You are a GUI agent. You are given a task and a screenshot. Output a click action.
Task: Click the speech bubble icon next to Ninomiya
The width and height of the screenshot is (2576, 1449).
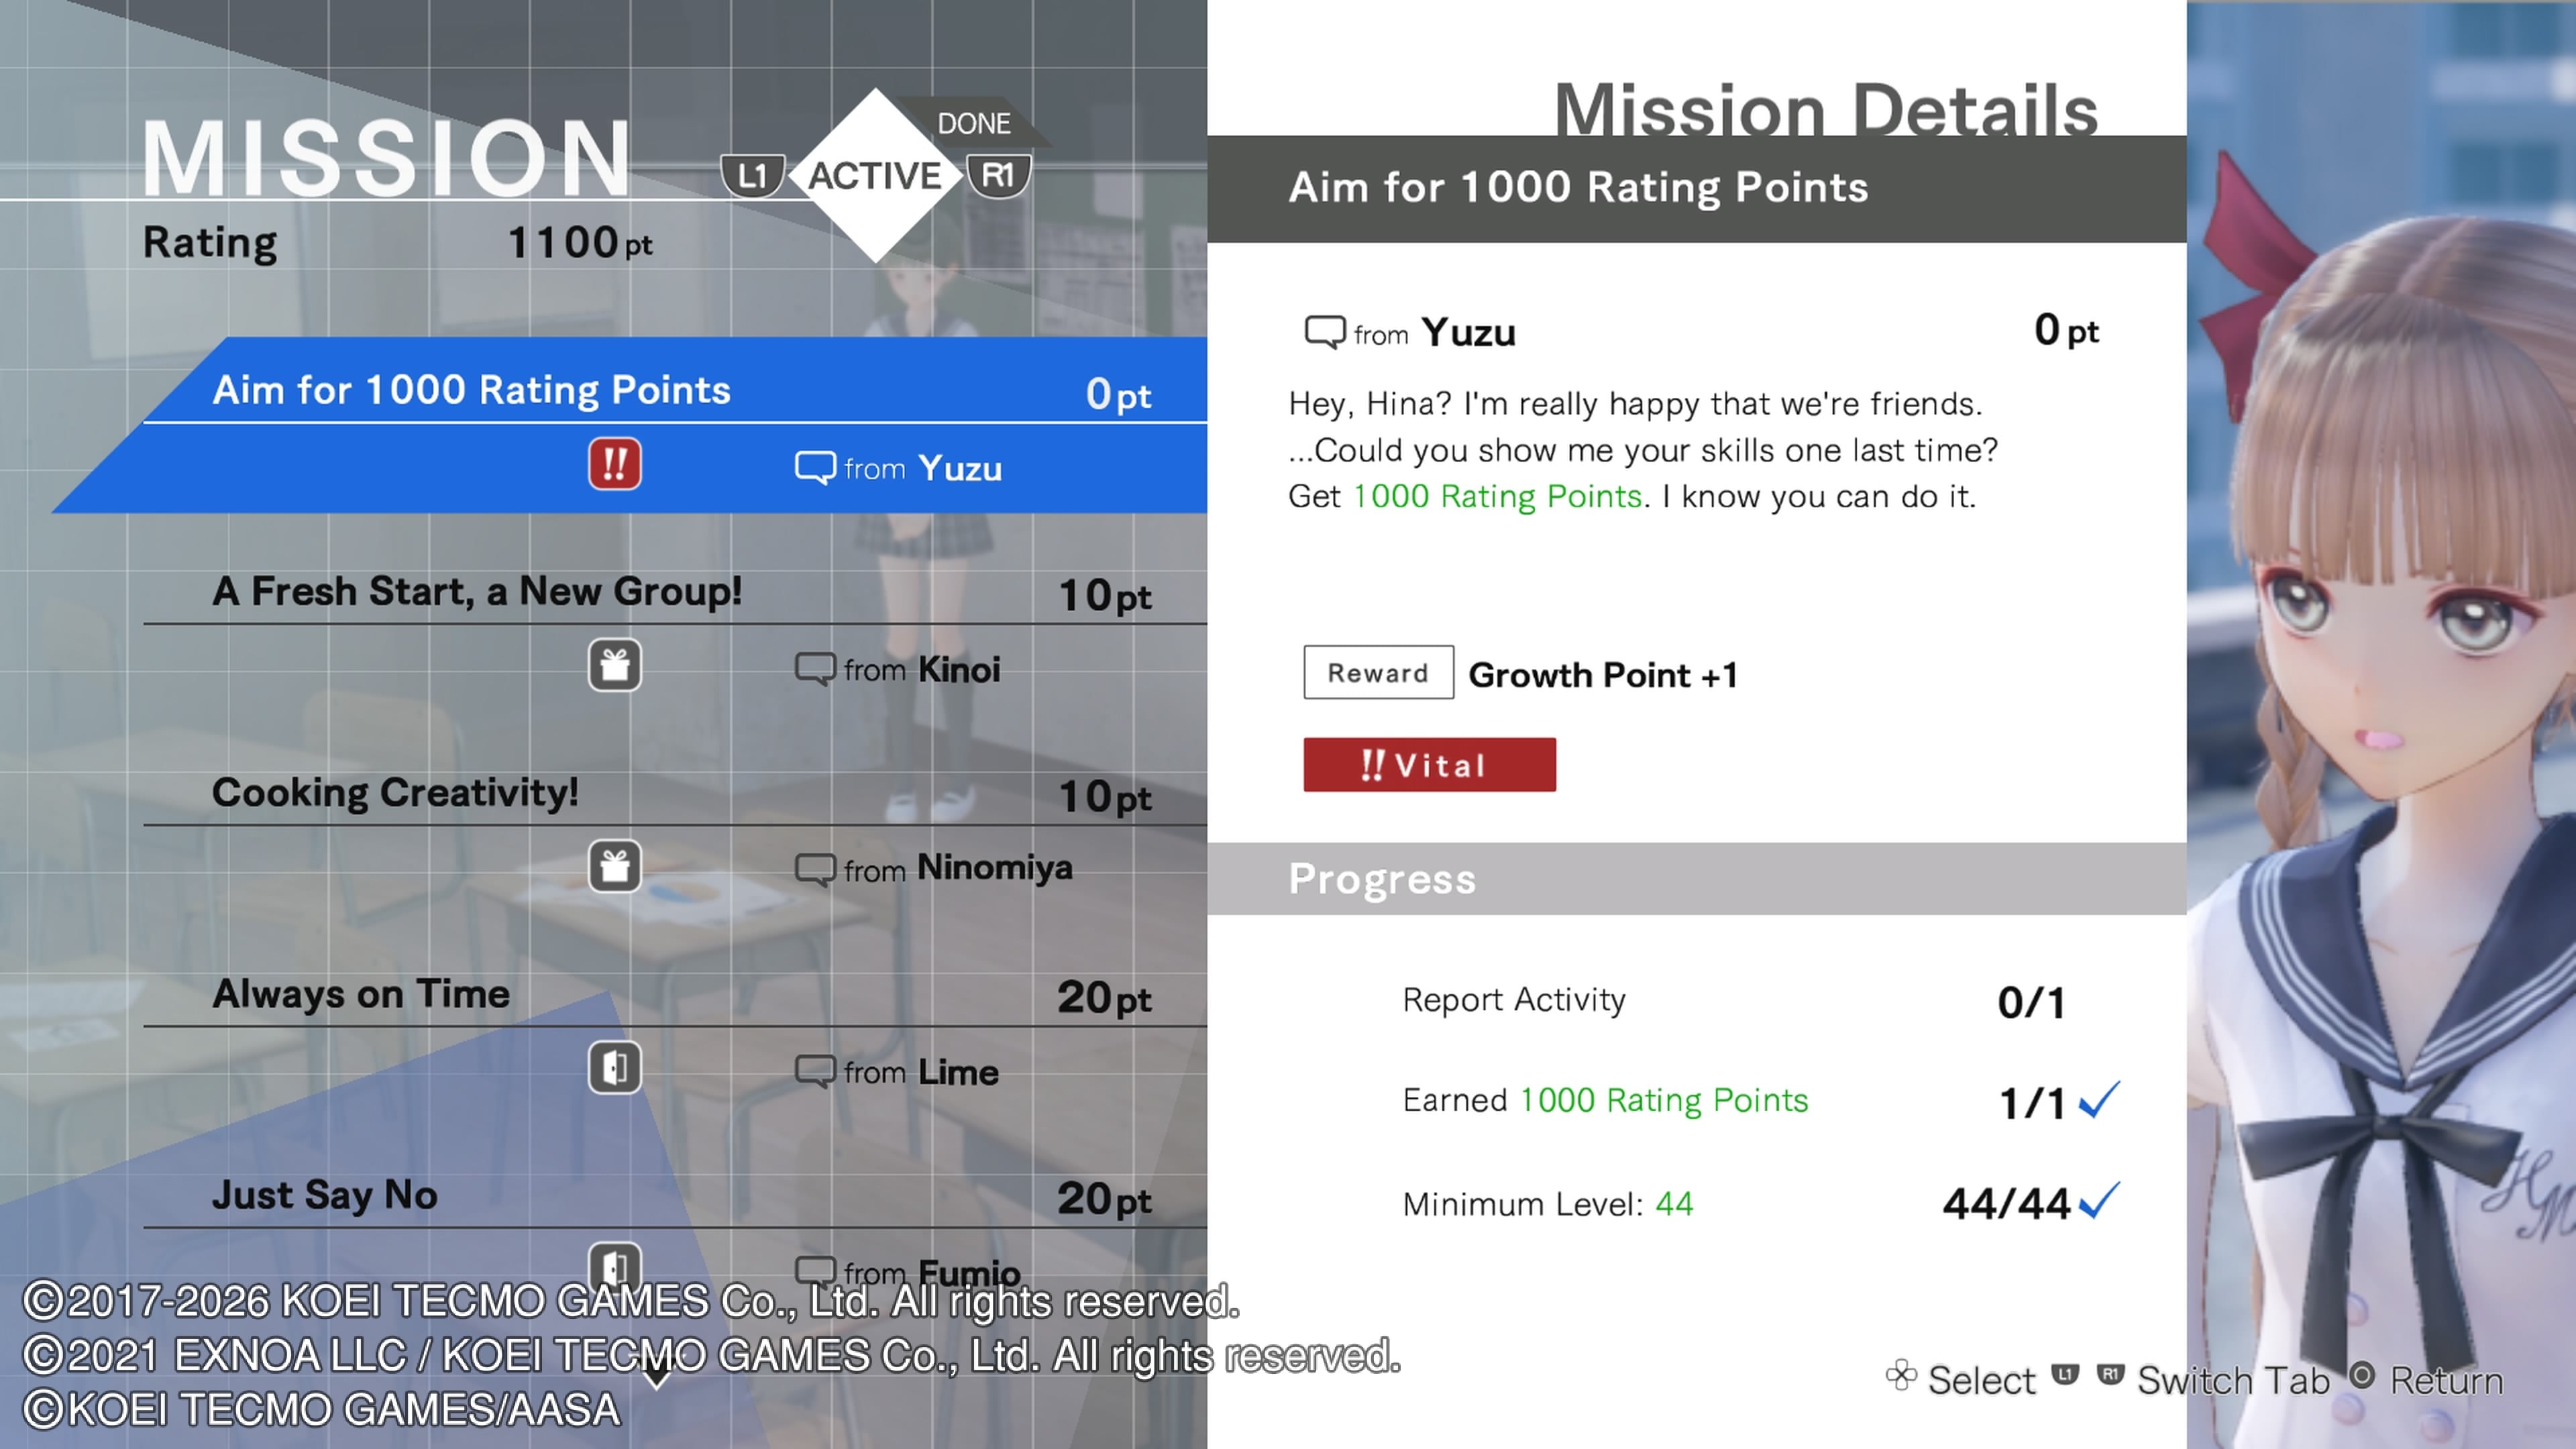(x=815, y=870)
